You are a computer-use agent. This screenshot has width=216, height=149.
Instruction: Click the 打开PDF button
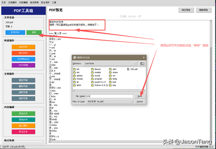coord(15,32)
